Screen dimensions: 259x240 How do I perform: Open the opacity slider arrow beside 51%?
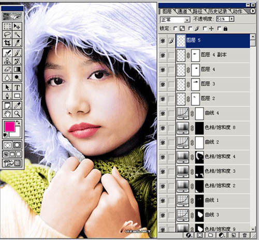point(232,19)
